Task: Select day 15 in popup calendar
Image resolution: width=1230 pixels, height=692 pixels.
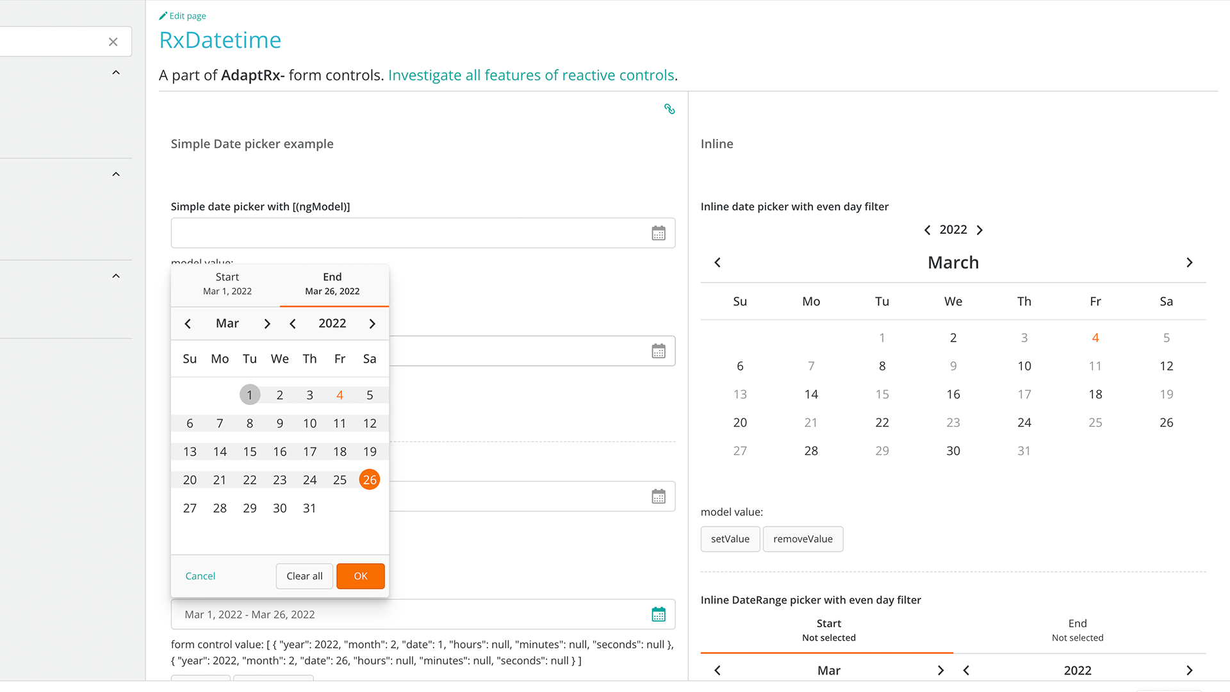Action: click(x=250, y=452)
